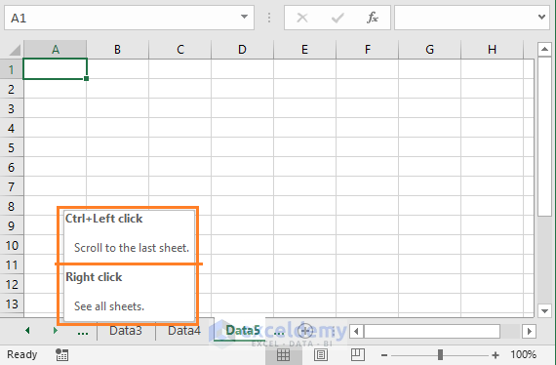Switch to Normal view
The image size is (556, 365).
pyautogui.click(x=283, y=354)
